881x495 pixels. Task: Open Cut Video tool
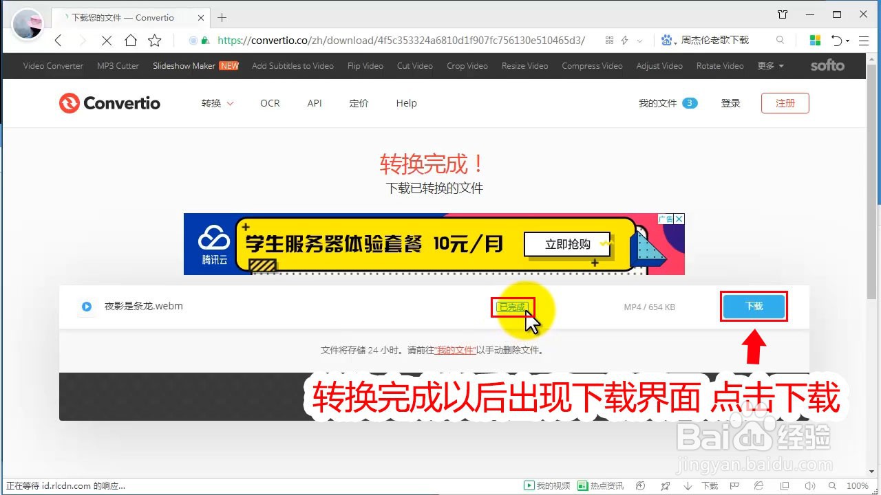click(x=415, y=66)
